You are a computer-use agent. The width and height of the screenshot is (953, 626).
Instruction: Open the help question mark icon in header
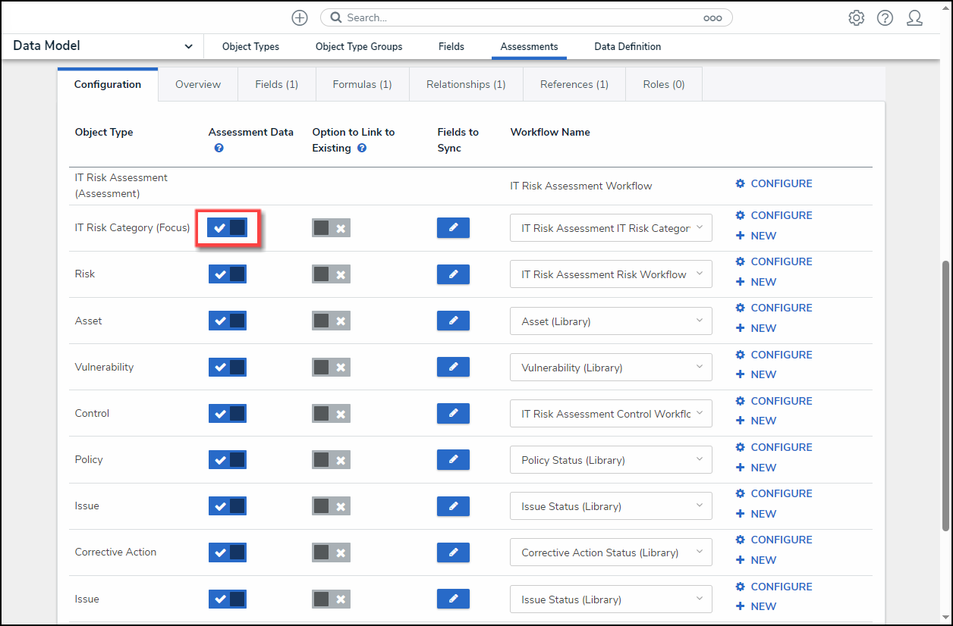pos(885,17)
